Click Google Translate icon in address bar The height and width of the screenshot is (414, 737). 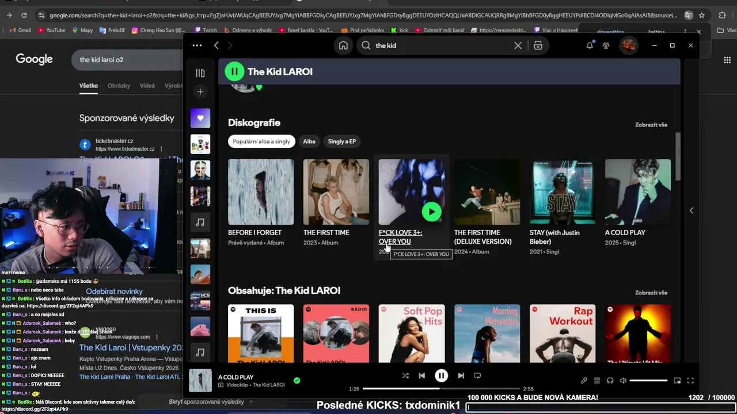[x=688, y=15]
